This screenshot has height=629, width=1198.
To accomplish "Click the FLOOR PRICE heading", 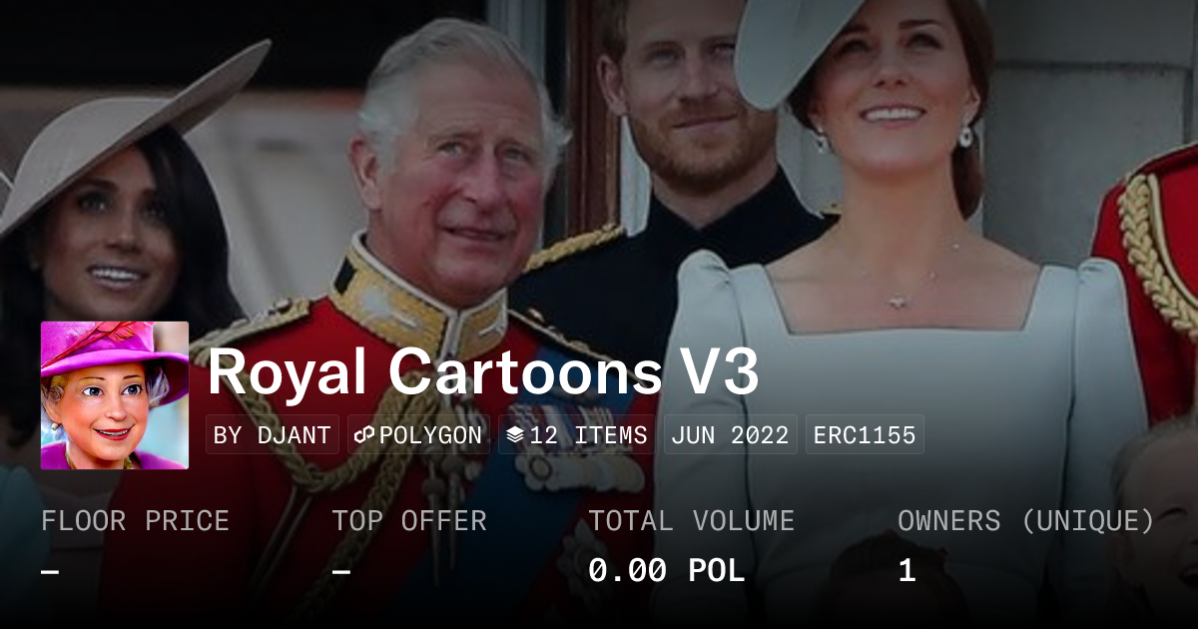I will pyautogui.click(x=135, y=521).
